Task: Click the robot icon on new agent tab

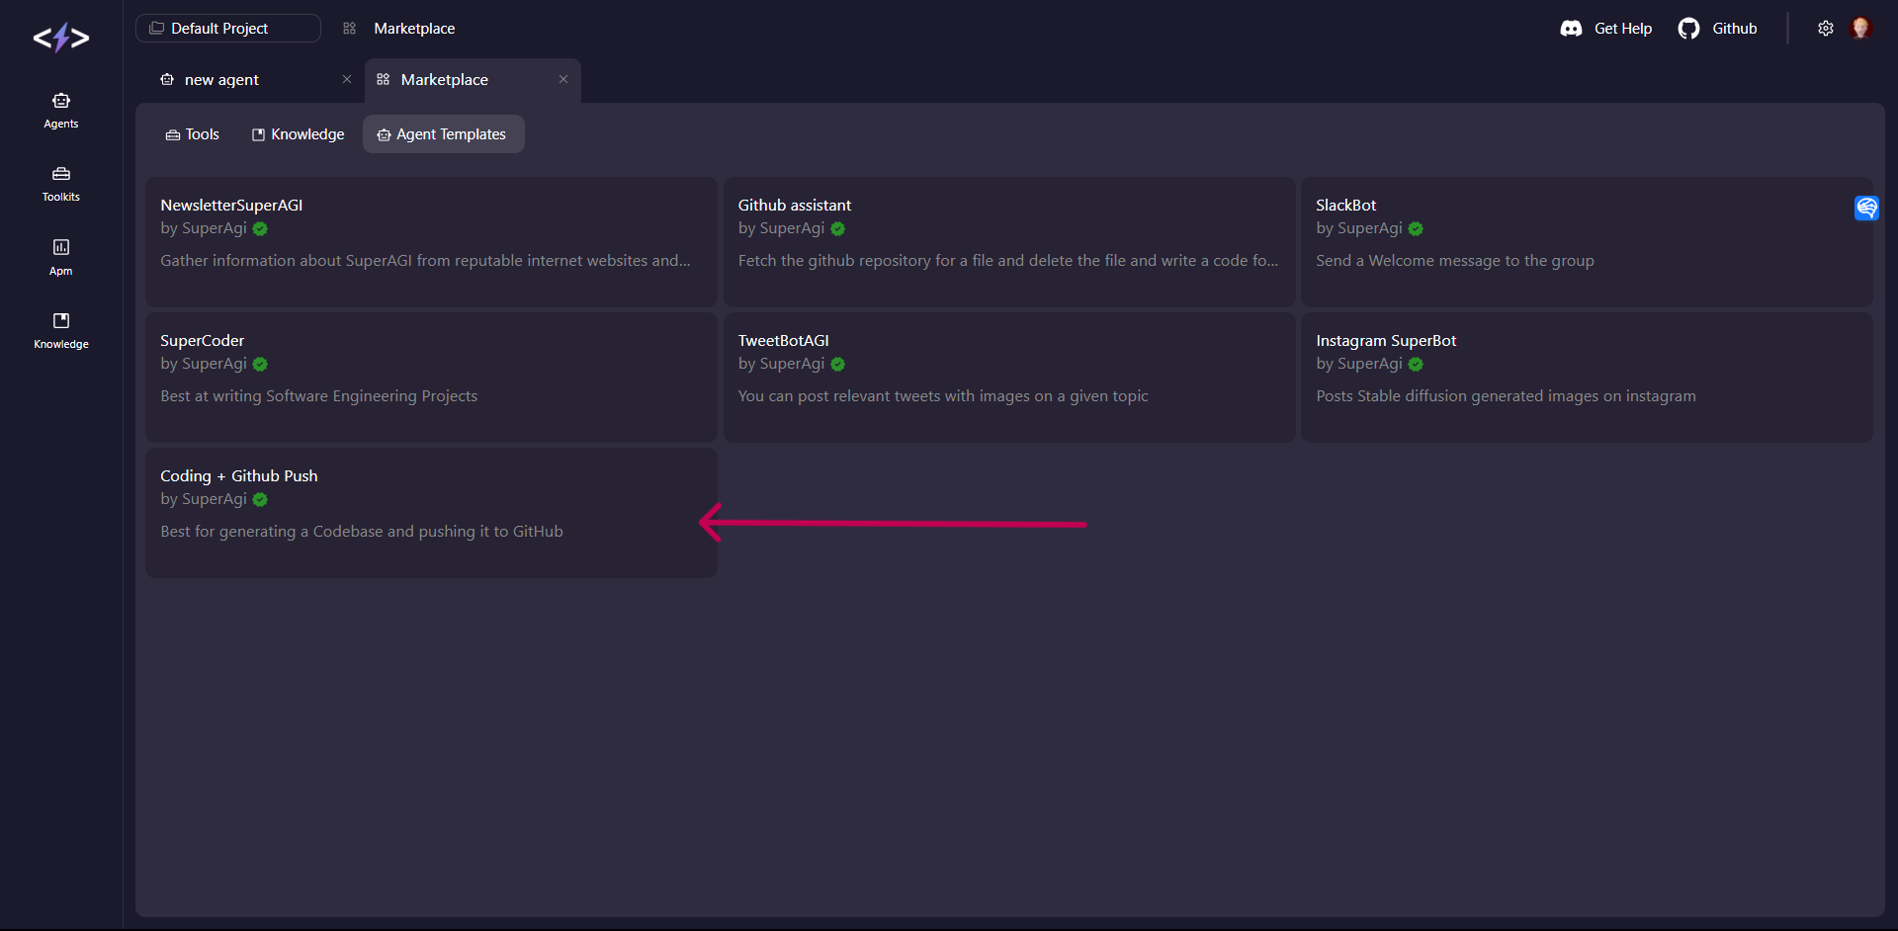Action: [167, 79]
